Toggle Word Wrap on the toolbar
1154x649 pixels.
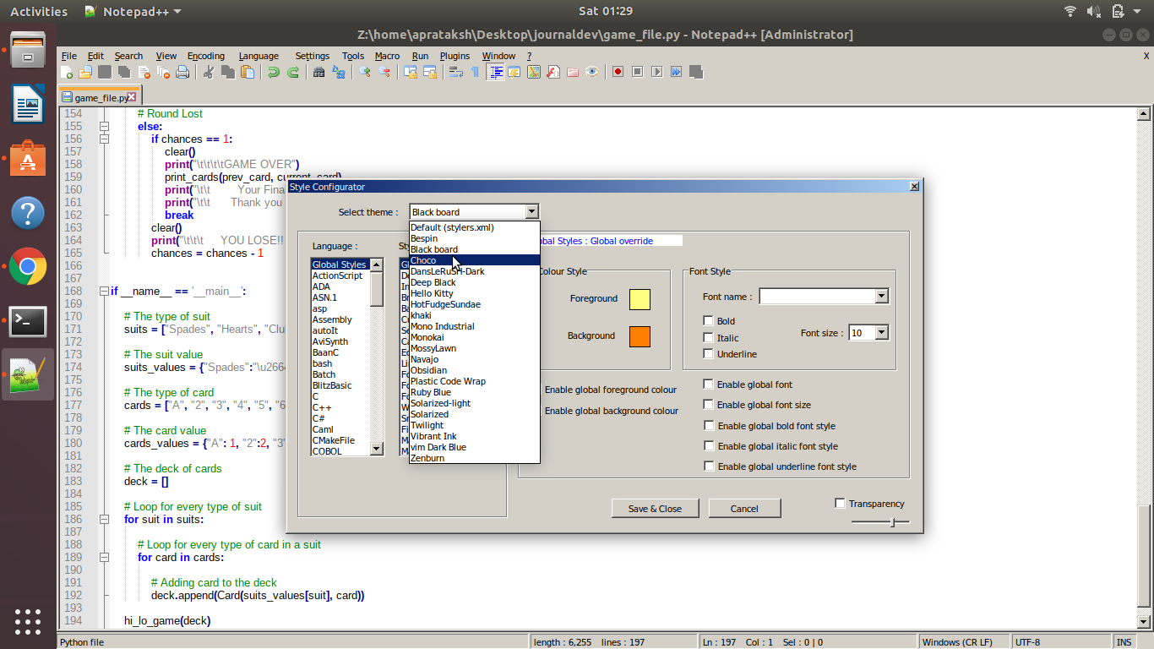(457, 72)
